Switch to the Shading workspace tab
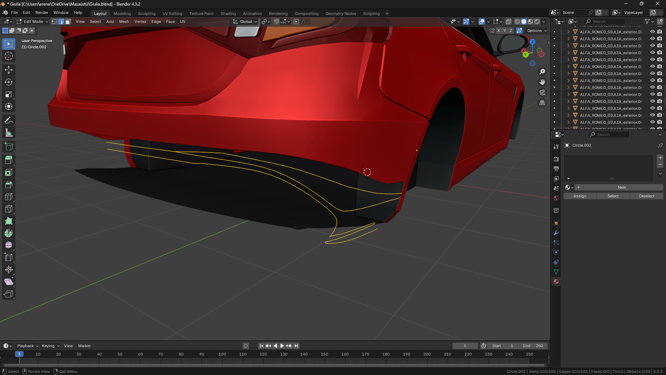Viewport: 666px width, 375px height. (x=228, y=14)
